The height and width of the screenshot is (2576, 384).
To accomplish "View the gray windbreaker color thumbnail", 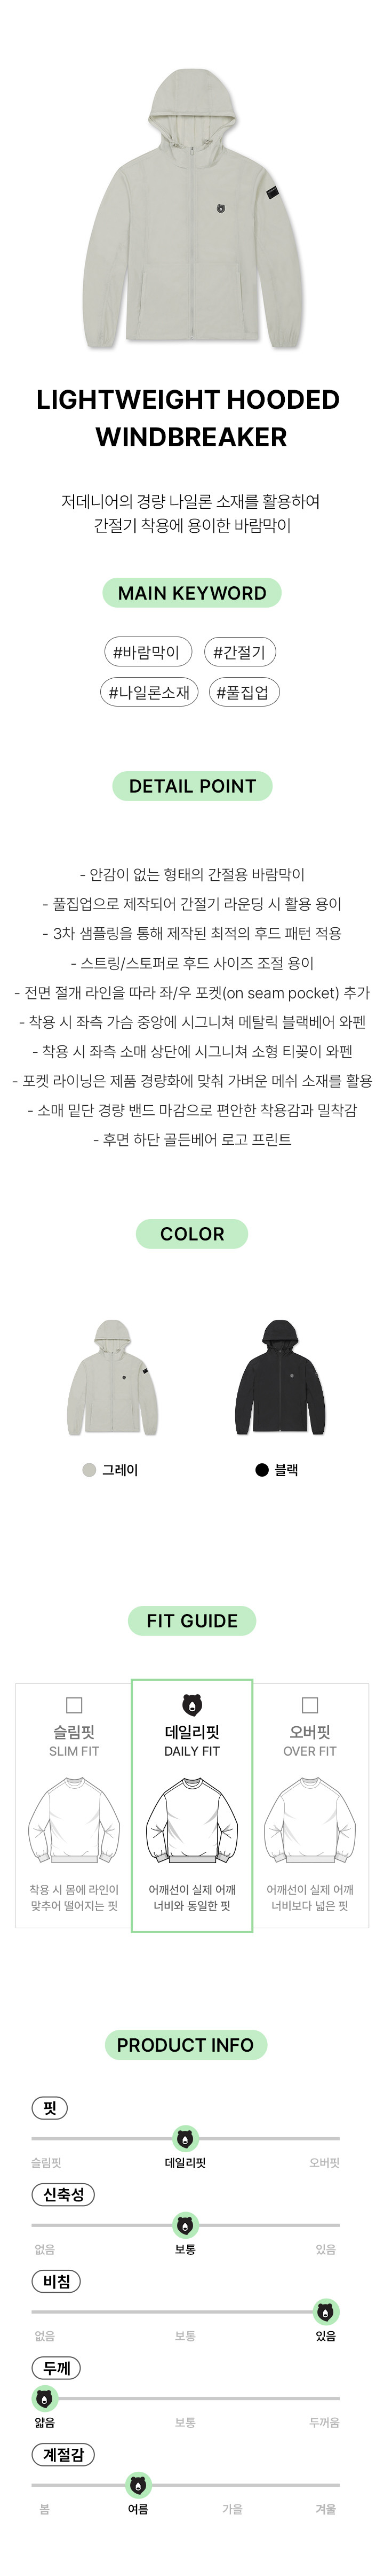I will click(113, 1377).
